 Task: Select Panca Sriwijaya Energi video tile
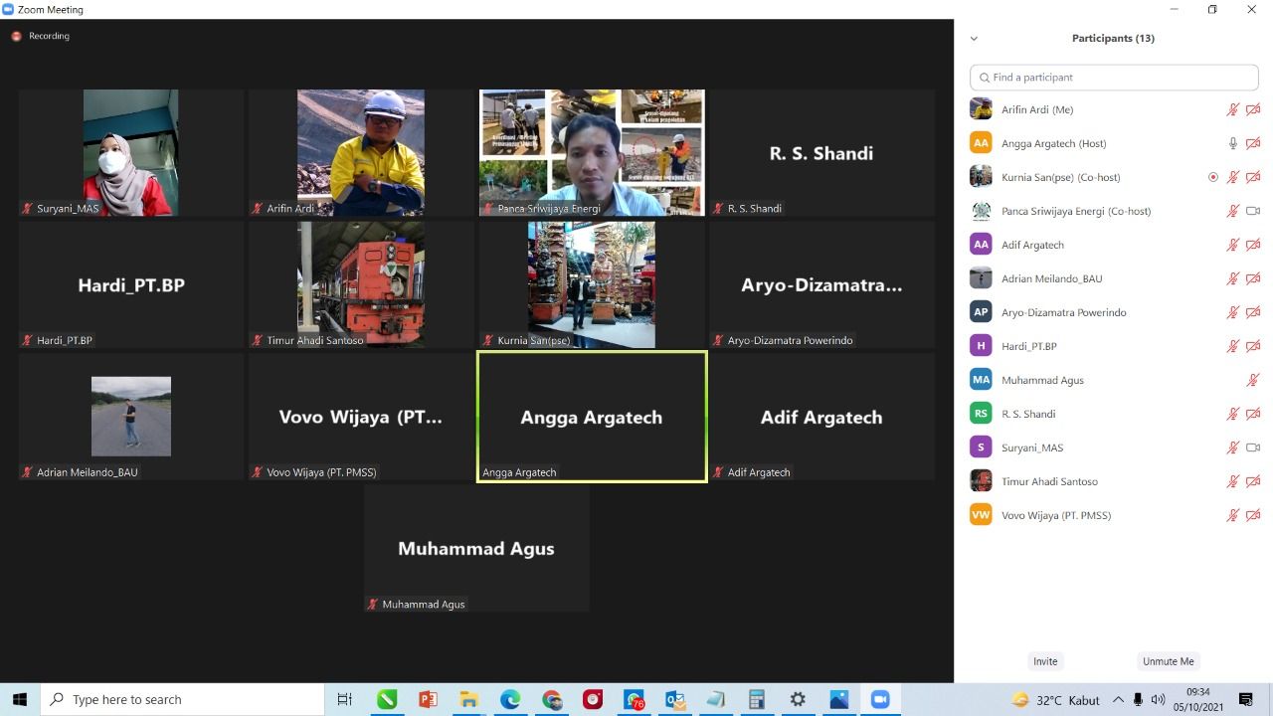(592, 152)
